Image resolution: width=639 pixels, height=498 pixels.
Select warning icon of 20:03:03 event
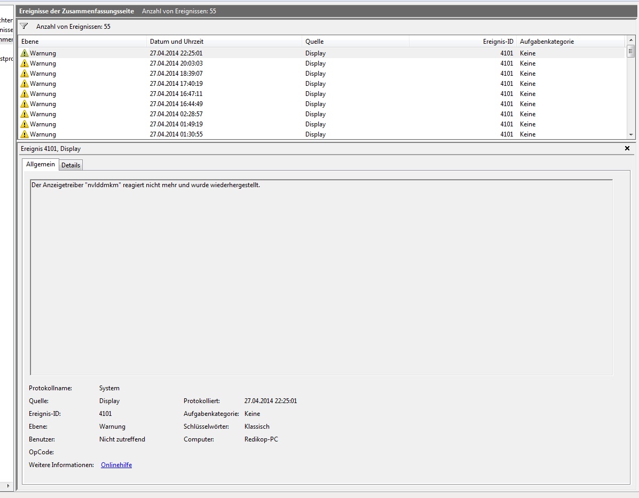(25, 63)
